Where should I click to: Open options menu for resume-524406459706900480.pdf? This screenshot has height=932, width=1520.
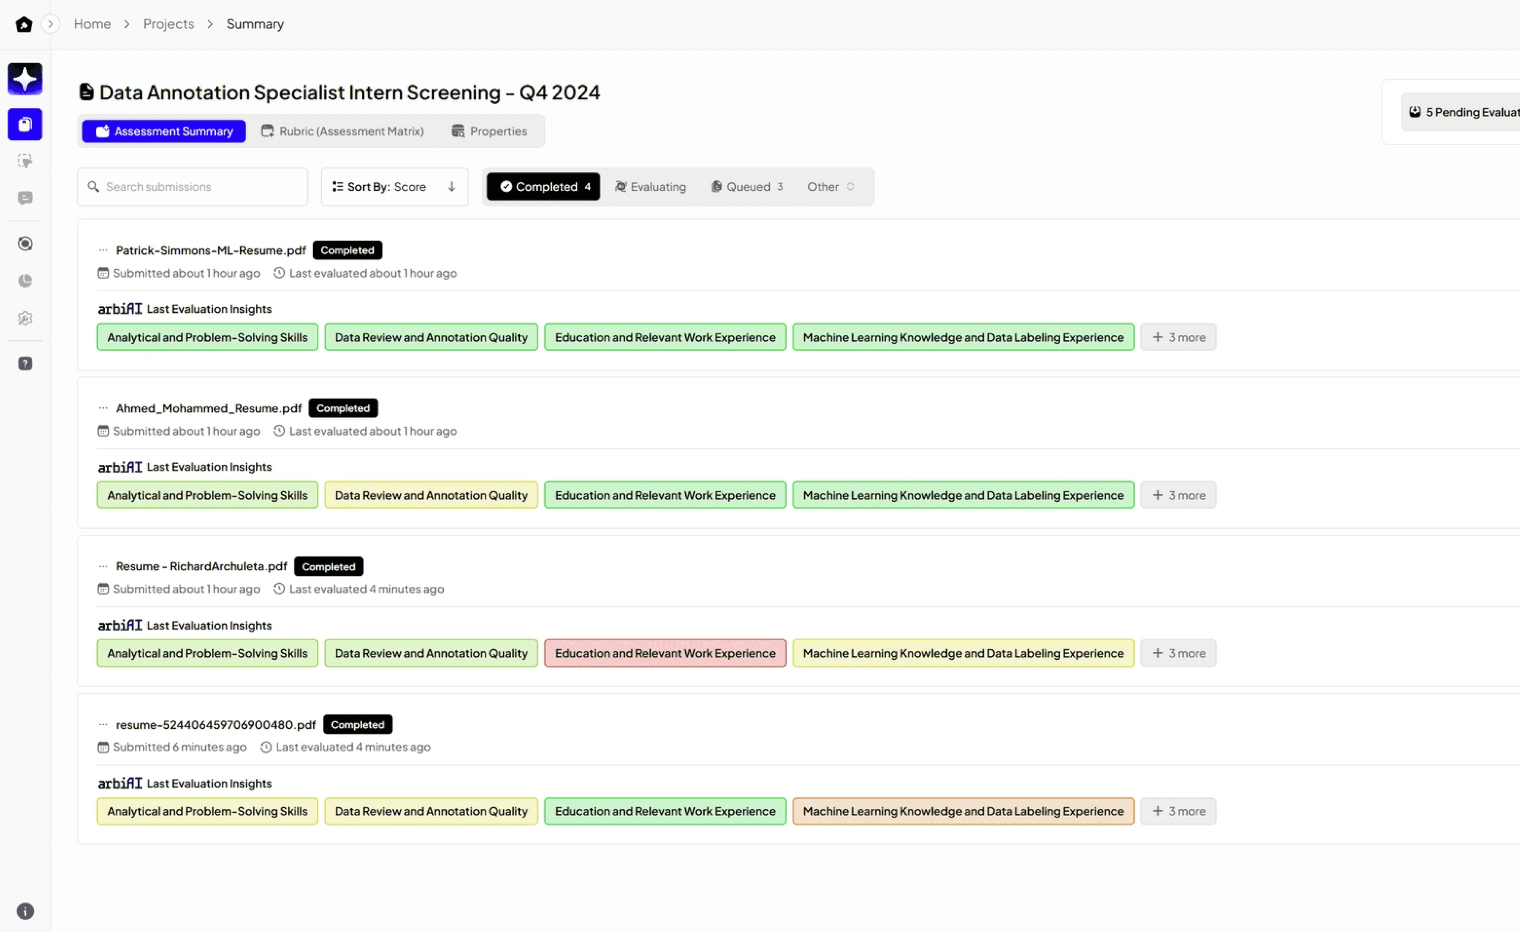[103, 725]
